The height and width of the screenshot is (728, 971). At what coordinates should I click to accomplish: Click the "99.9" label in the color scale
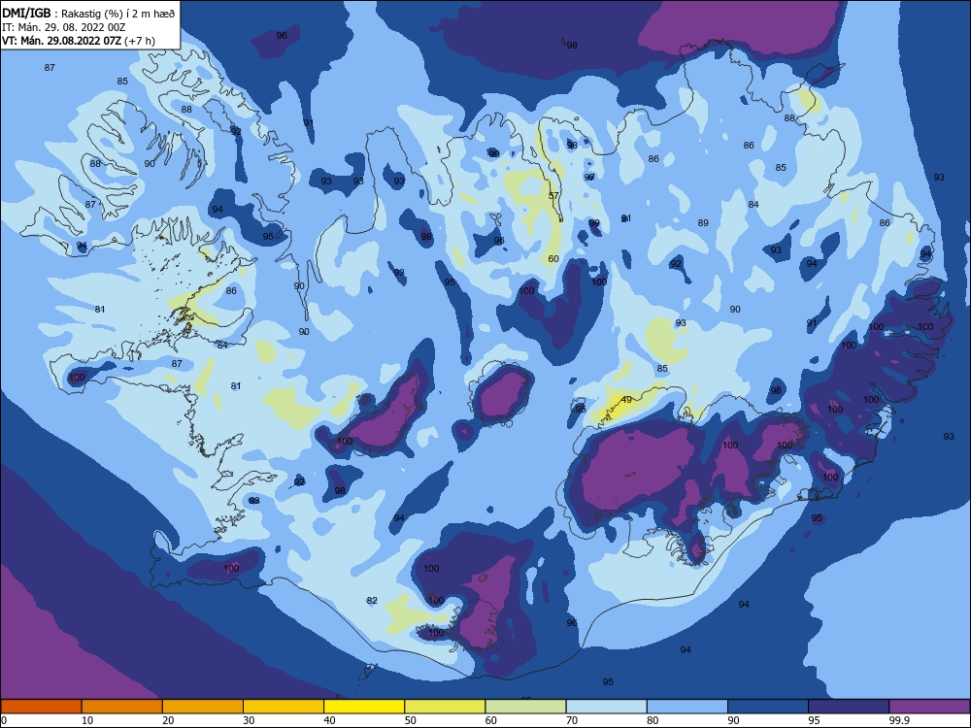click(x=898, y=720)
